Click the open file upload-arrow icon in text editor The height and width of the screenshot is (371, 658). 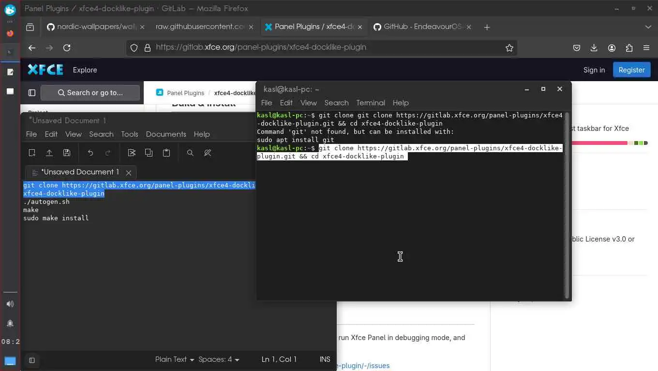pyautogui.click(x=49, y=153)
